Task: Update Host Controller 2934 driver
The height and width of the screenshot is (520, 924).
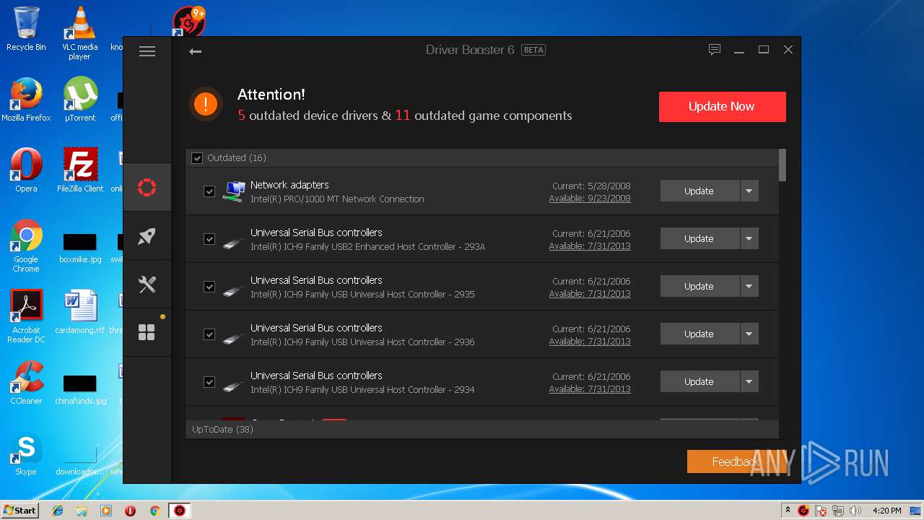Action: (x=699, y=381)
